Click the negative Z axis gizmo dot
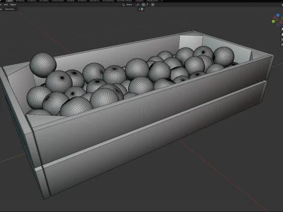Viewport: 283px width, 212px height. [278, 25]
